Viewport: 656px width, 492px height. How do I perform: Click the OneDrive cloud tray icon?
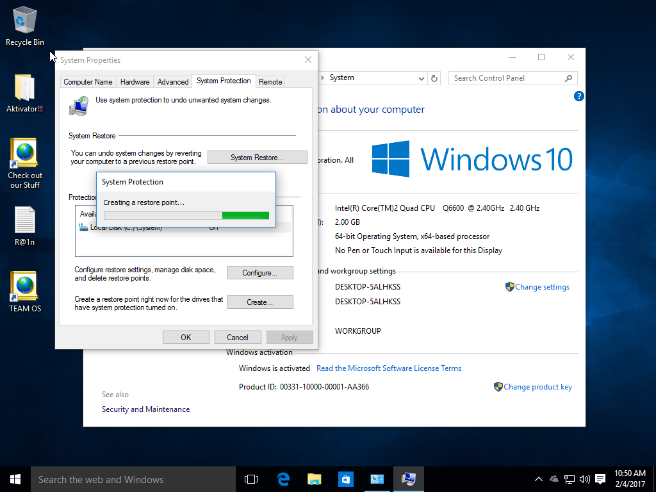coord(554,479)
